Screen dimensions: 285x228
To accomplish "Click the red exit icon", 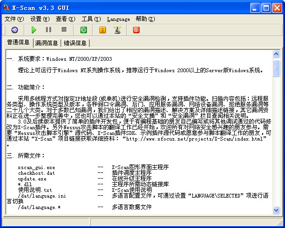I will (136, 30).
